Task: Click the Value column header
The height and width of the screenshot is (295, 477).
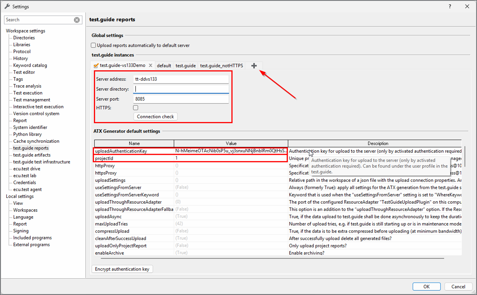Action: click(x=231, y=143)
